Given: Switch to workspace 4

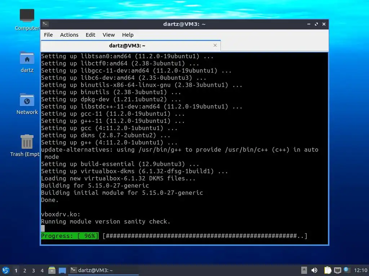Looking at the screenshot, I should click(42, 271).
